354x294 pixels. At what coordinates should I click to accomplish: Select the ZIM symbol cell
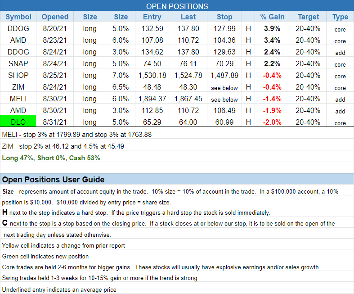click(x=18, y=87)
